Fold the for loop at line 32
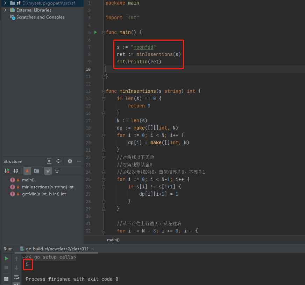The height and width of the screenshot is (285, 305). pos(104,231)
